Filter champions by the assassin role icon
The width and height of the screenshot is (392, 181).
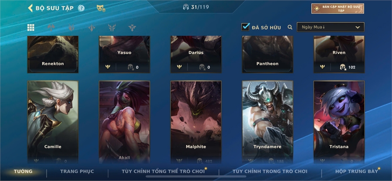(71, 27)
